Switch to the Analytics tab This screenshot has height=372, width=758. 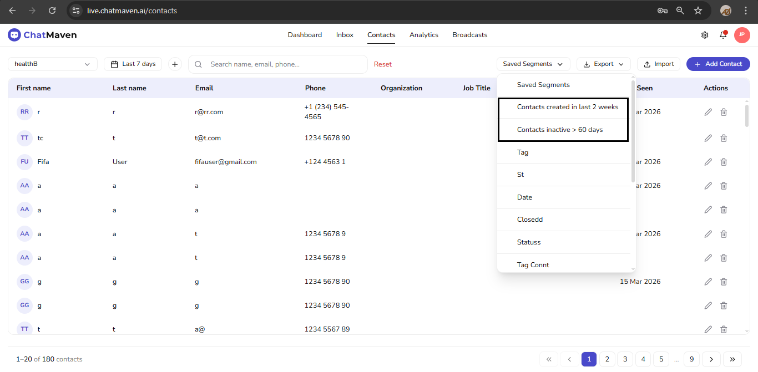[x=423, y=34]
